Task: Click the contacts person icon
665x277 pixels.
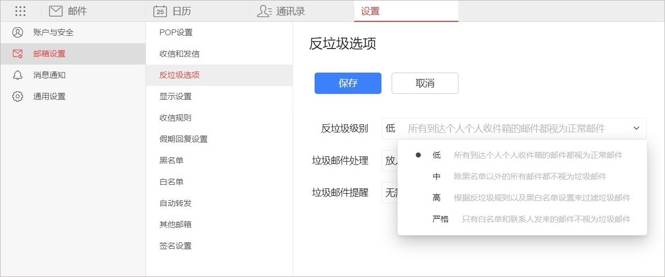Action: pyautogui.click(x=264, y=11)
